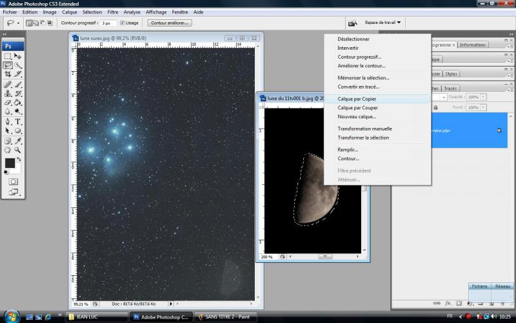Choose Calque par Copier from context menu
The width and height of the screenshot is (516, 323).
point(357,99)
